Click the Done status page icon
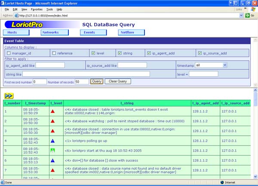 coord(3,183)
